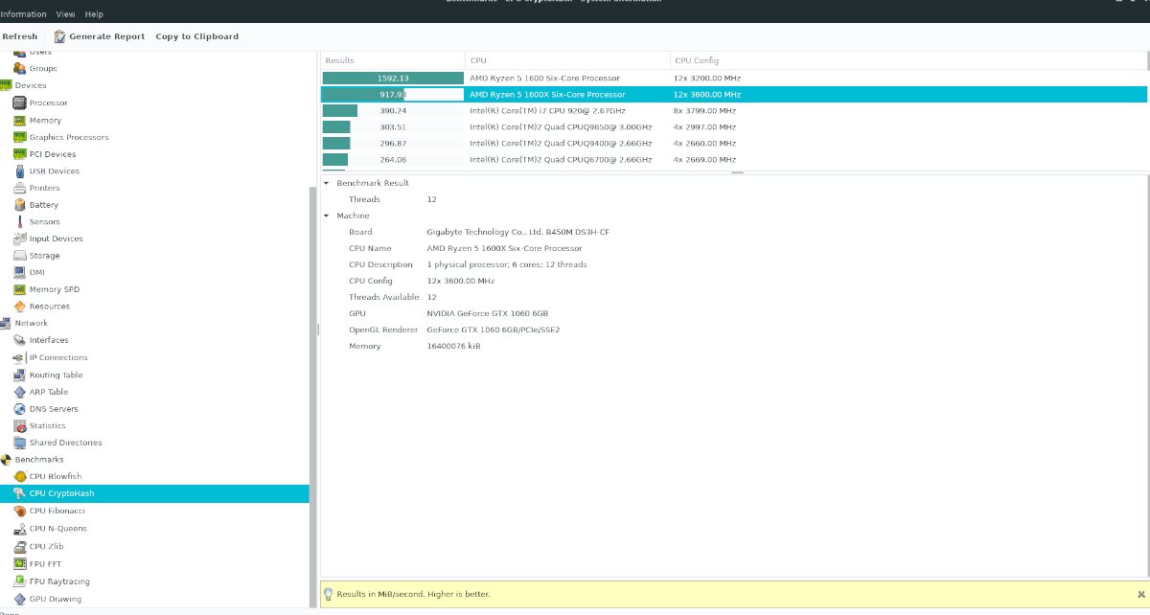Collapse the Benchmark Result section
The height and width of the screenshot is (615, 1150).
[x=326, y=183]
